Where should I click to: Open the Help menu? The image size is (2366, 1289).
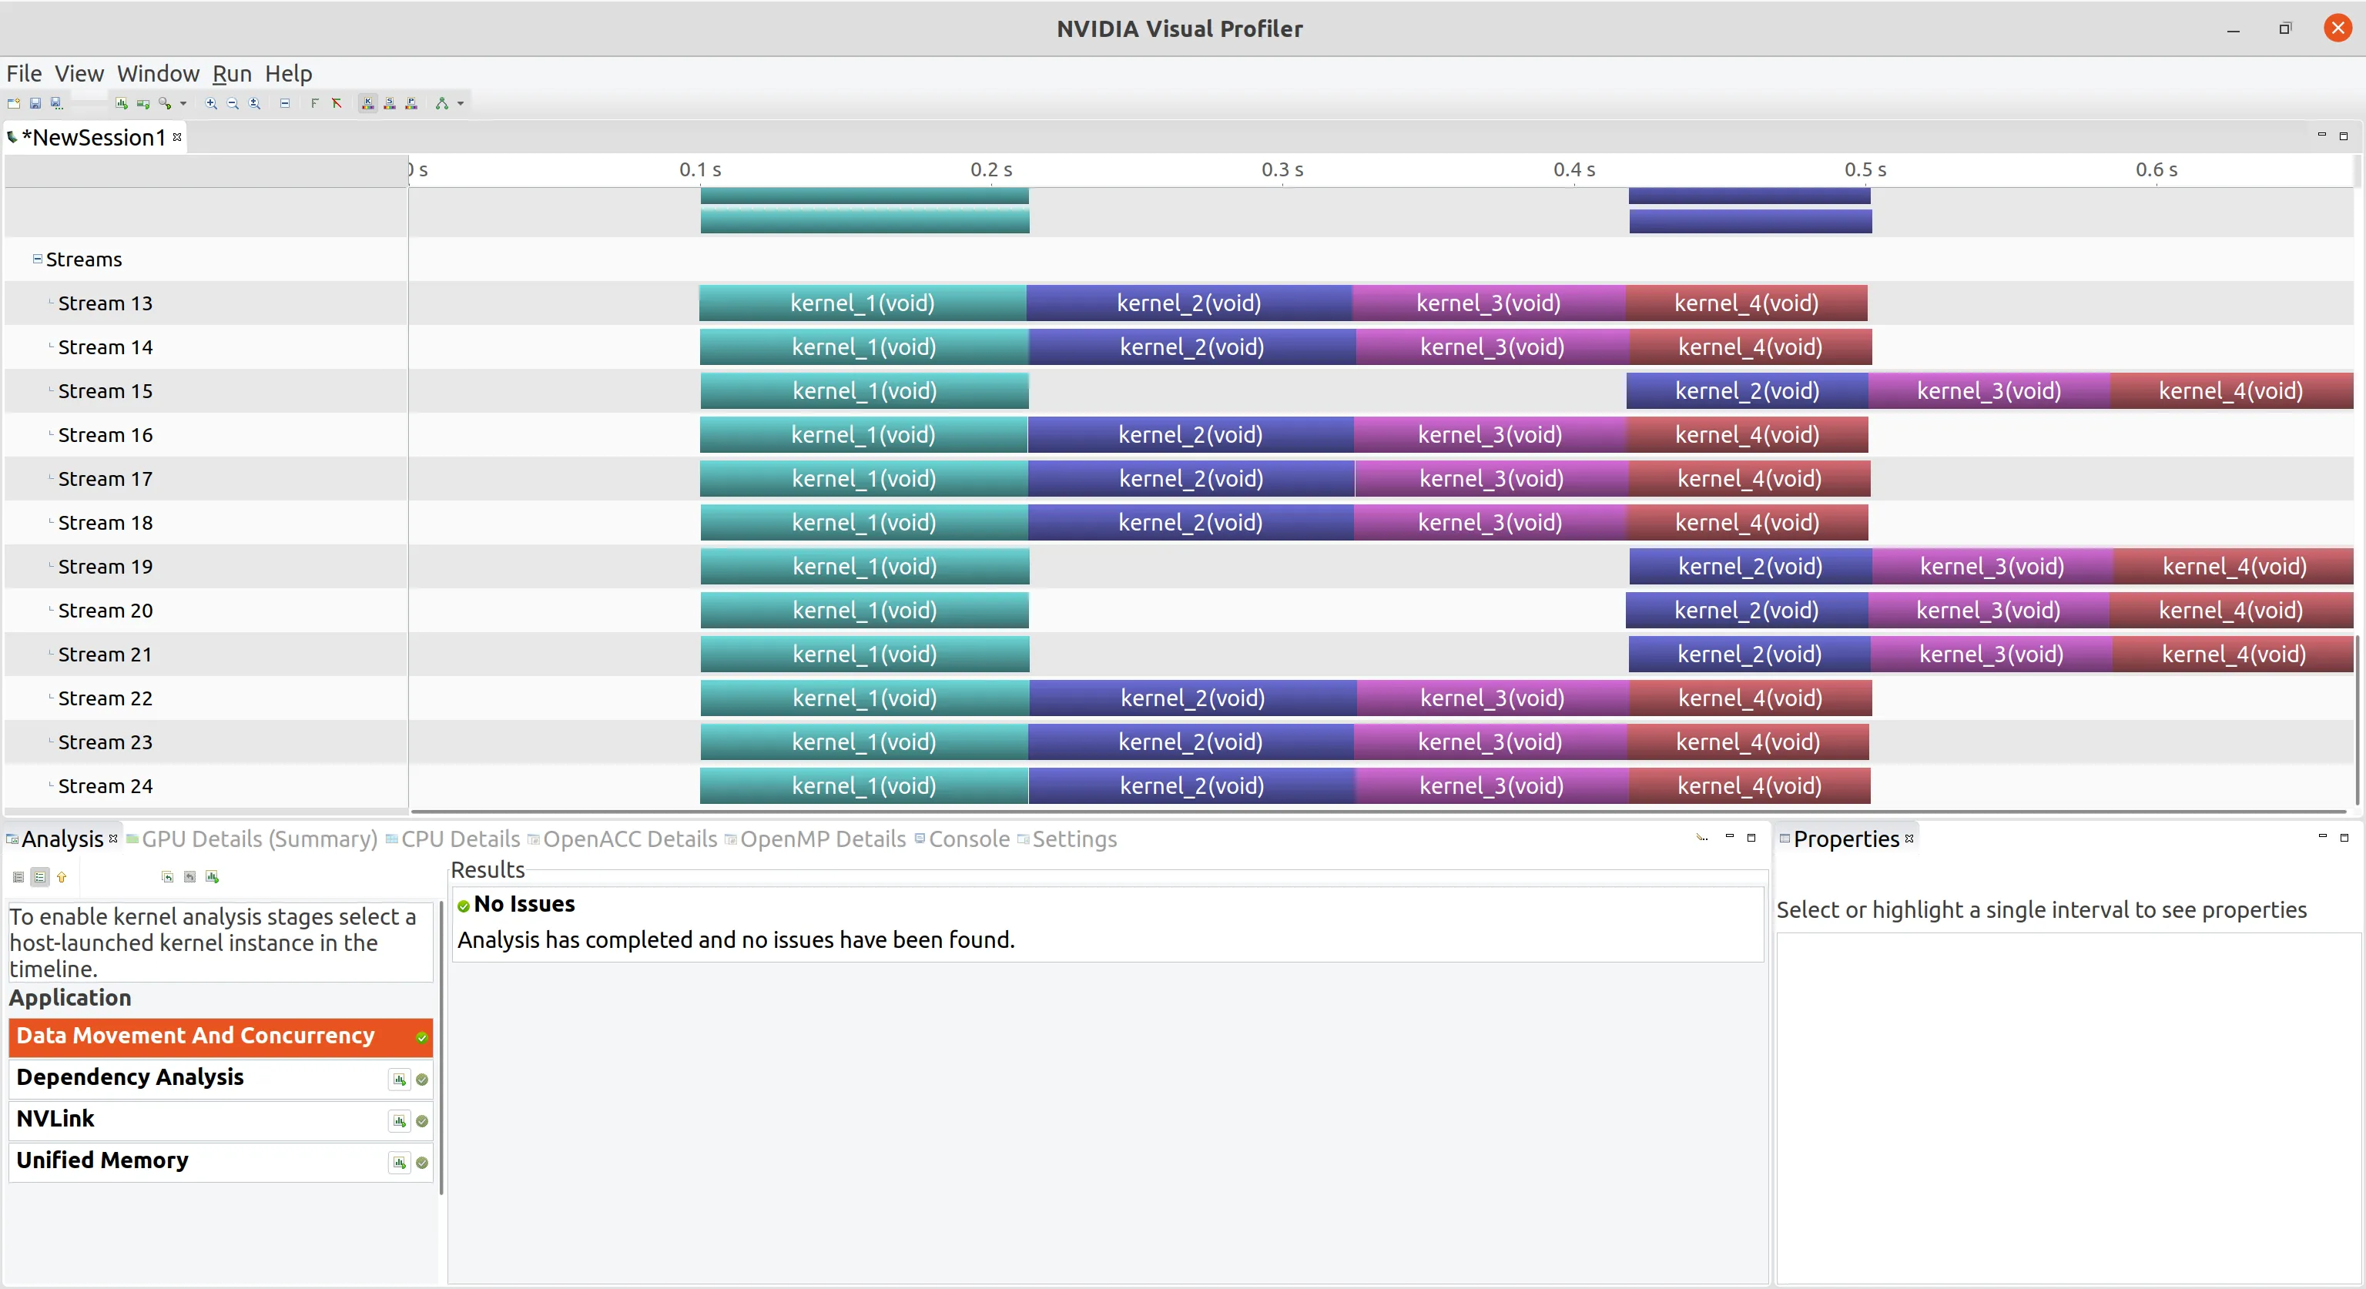coord(288,73)
